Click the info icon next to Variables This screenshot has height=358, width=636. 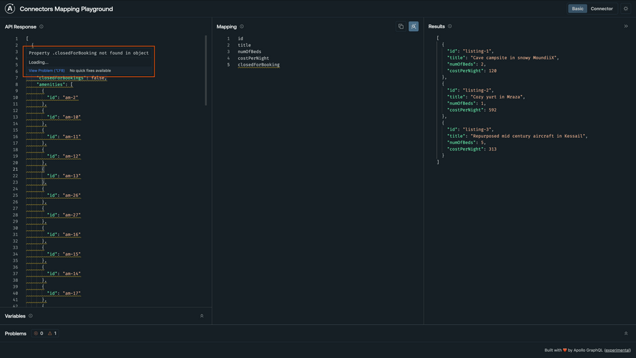[x=30, y=316]
